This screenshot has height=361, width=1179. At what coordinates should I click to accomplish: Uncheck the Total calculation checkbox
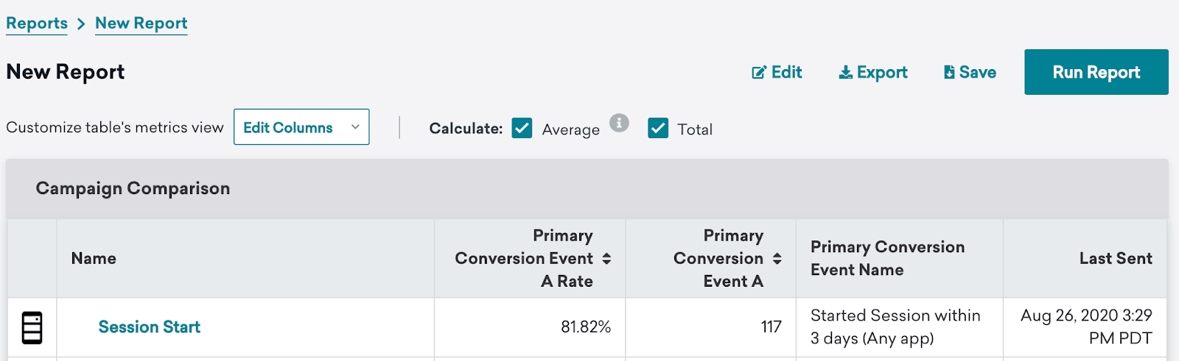point(658,128)
